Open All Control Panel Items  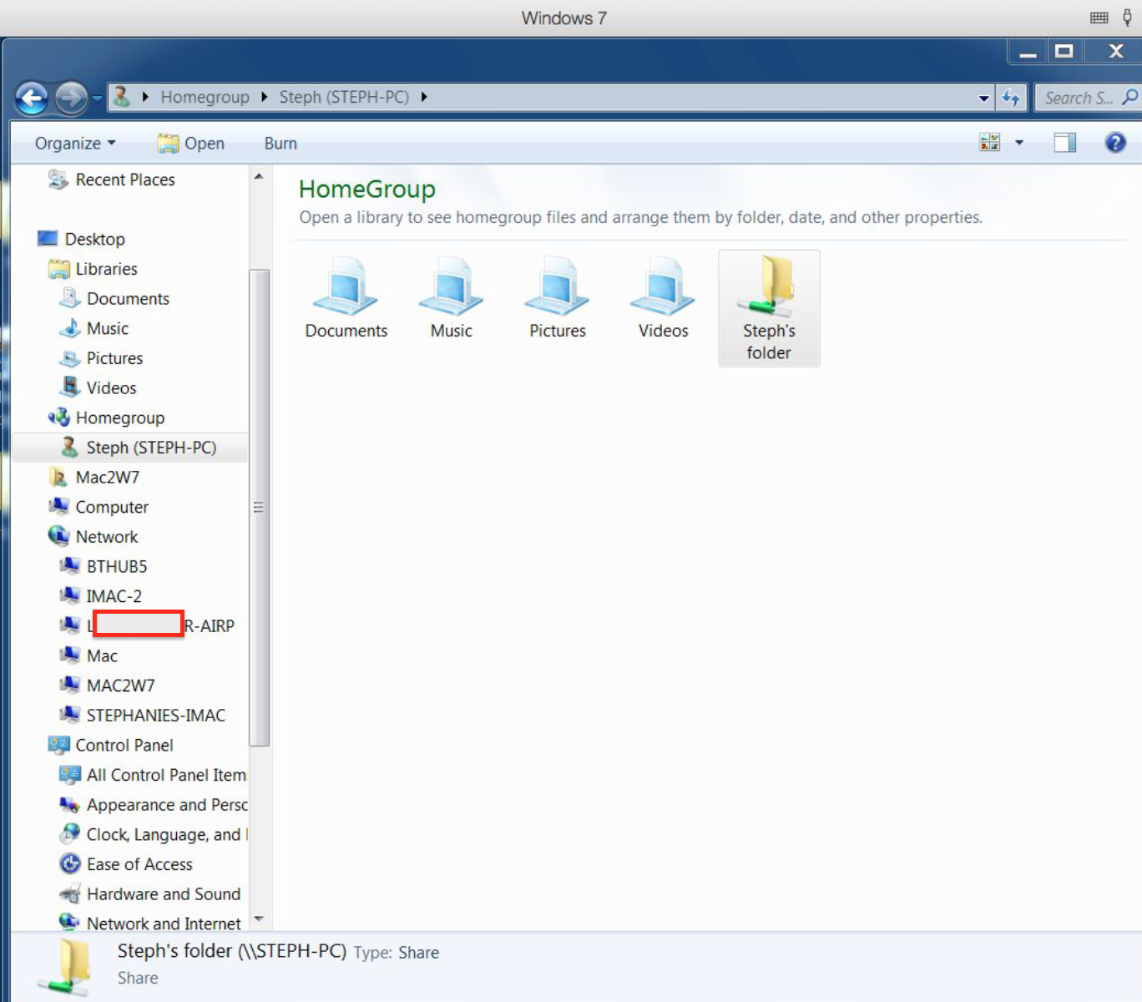pos(153,775)
